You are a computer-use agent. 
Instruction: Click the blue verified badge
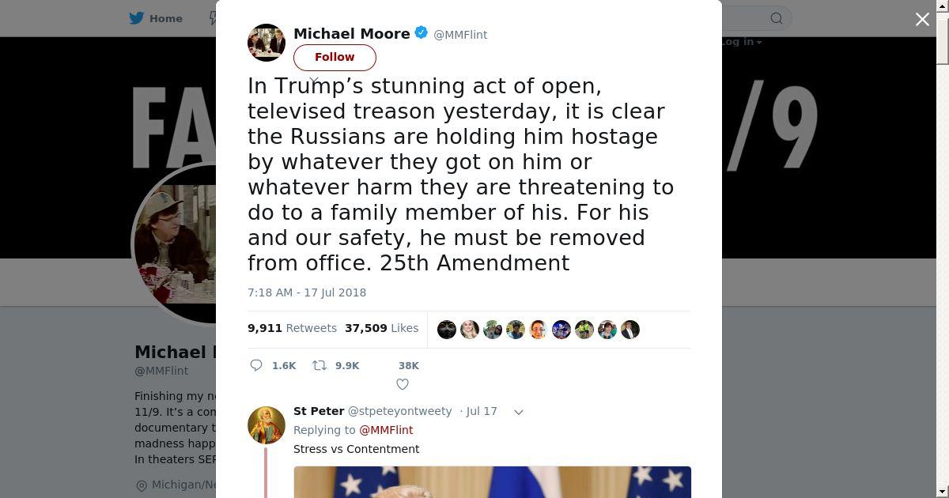point(422,33)
